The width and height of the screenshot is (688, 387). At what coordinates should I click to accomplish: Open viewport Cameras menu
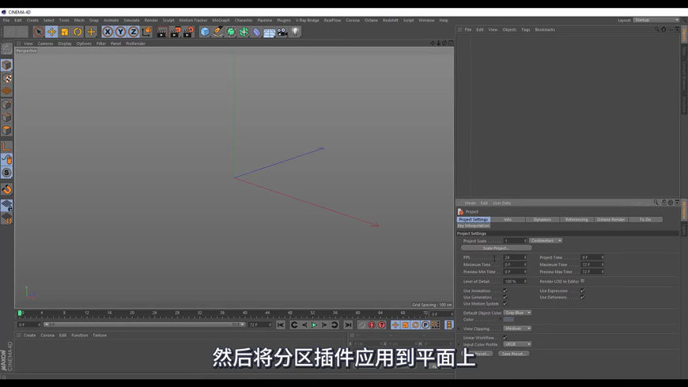(45, 44)
